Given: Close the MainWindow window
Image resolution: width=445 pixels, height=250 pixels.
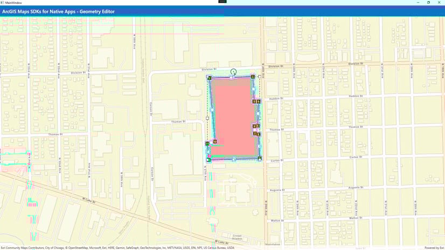Looking at the screenshot, I should (x=439, y=3).
